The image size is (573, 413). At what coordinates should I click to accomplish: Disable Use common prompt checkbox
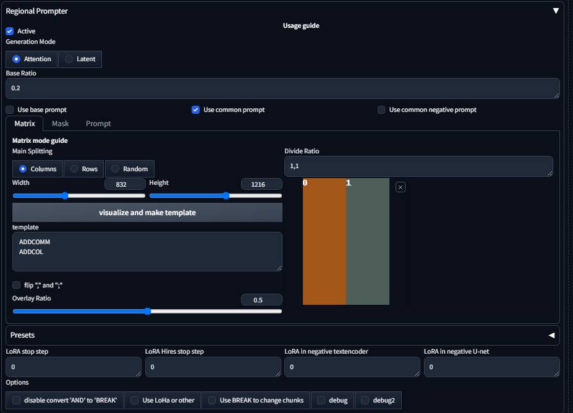coord(196,109)
